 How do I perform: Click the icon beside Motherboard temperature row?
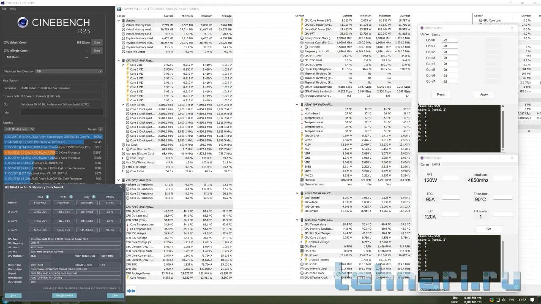click(302, 114)
